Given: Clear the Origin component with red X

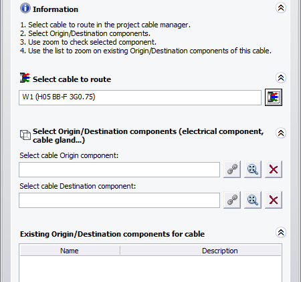Looking at the screenshot, I should [x=274, y=169].
